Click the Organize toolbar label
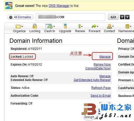Viewport: 134px width, 121px height. [x=19, y=31]
